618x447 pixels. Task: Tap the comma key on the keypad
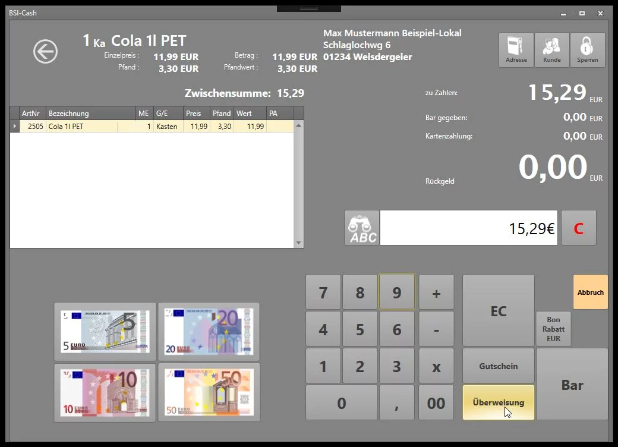click(x=397, y=402)
